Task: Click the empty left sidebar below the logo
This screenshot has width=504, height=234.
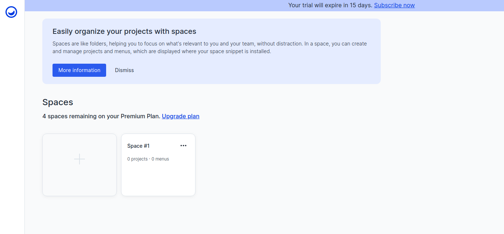Action: (12, 127)
